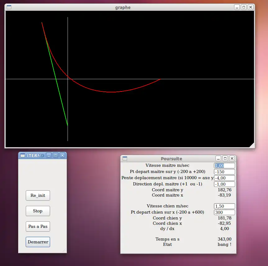Open the ITERMD window menu icon
Image resolution: width=268 pixels, height=266 pixels.
23,155
